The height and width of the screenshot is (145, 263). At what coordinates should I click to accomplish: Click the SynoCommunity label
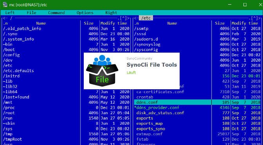coord(139,58)
